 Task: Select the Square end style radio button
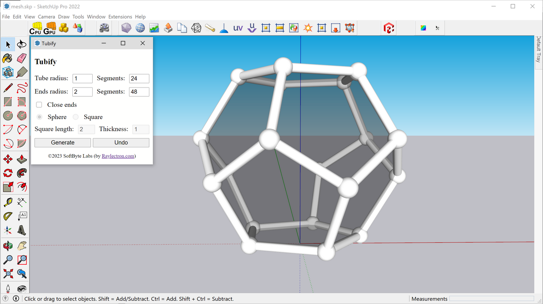coord(75,117)
